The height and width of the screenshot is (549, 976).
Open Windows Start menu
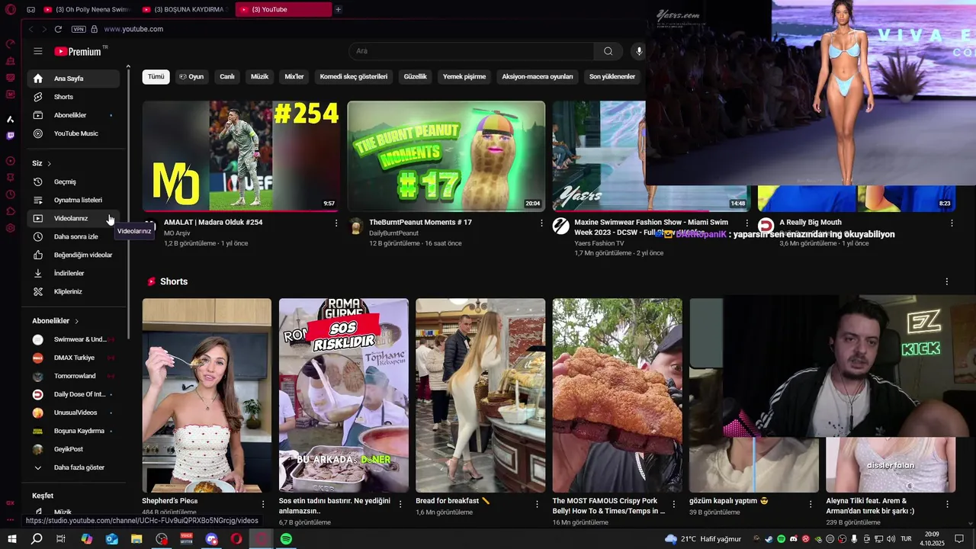pos(12,539)
